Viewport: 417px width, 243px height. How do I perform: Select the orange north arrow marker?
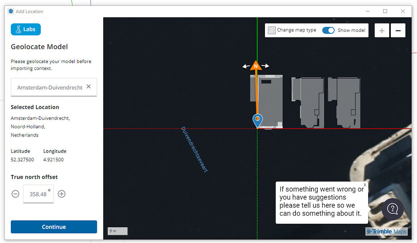256,66
